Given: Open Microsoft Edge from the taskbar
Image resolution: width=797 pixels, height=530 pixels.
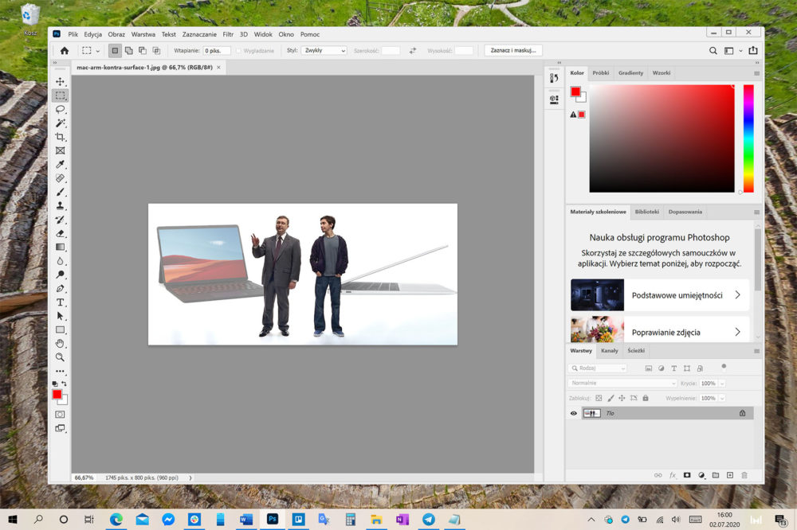Looking at the screenshot, I should pos(116,519).
